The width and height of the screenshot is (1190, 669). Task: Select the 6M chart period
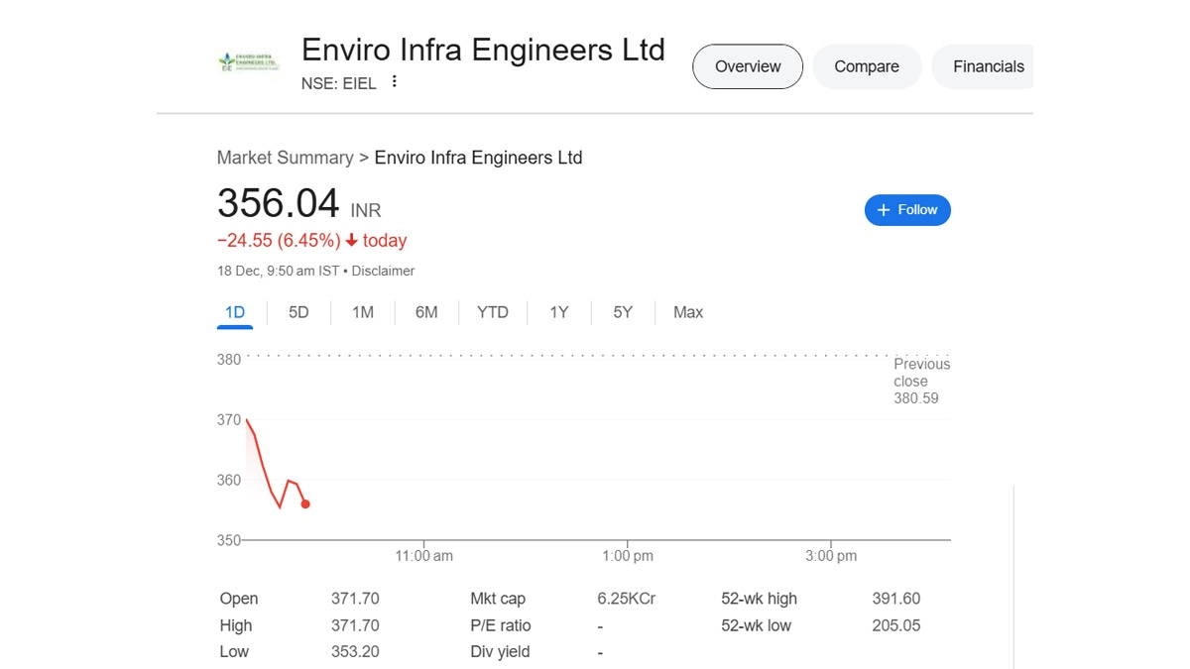(x=426, y=312)
